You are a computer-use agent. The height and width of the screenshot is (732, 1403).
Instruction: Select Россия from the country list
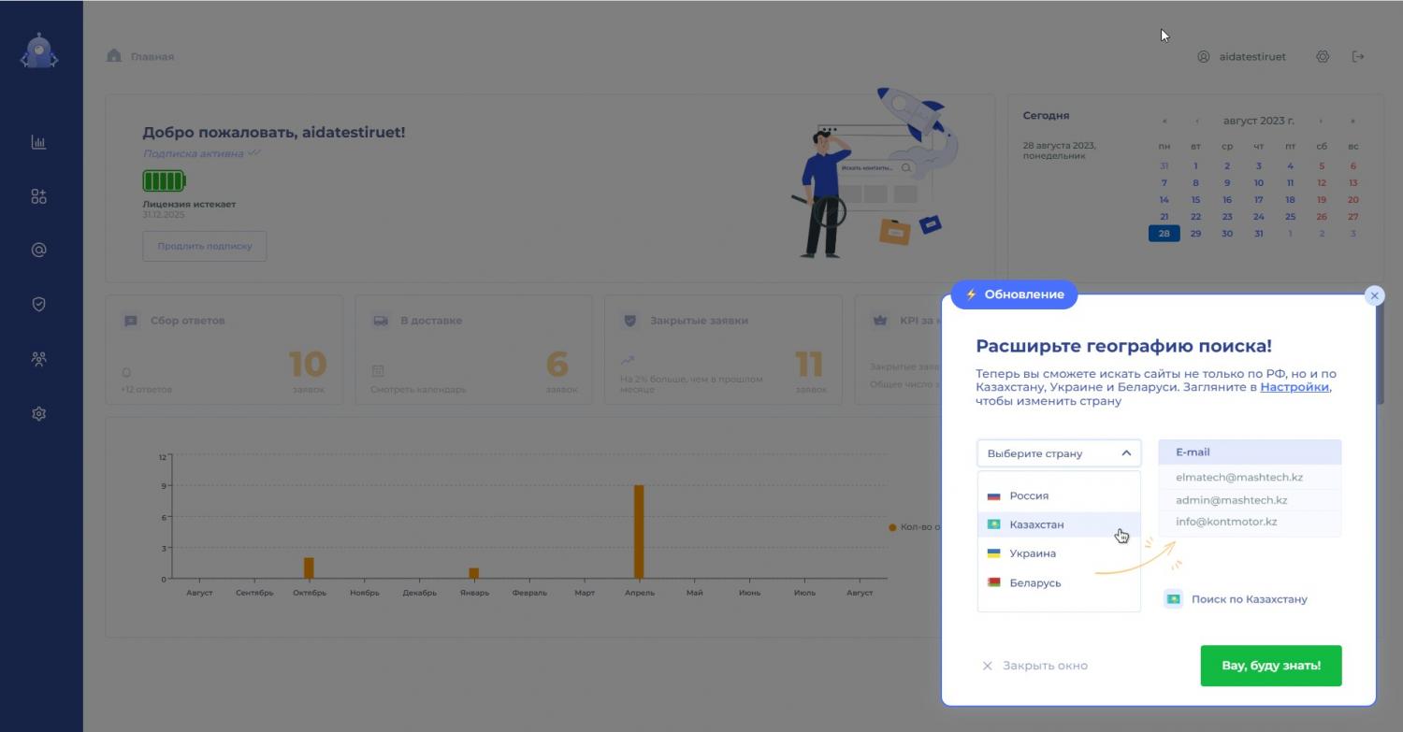pos(1029,495)
